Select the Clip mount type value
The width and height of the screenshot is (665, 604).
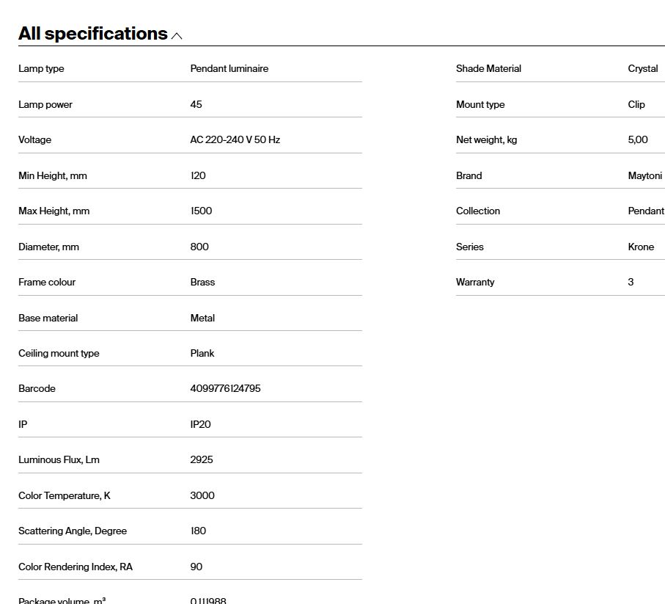click(636, 105)
